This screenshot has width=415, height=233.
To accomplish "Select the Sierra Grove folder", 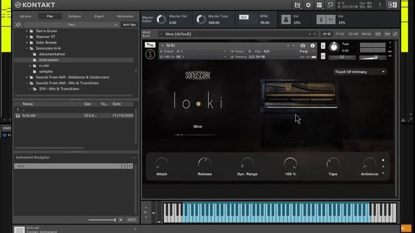I will click(47, 31).
